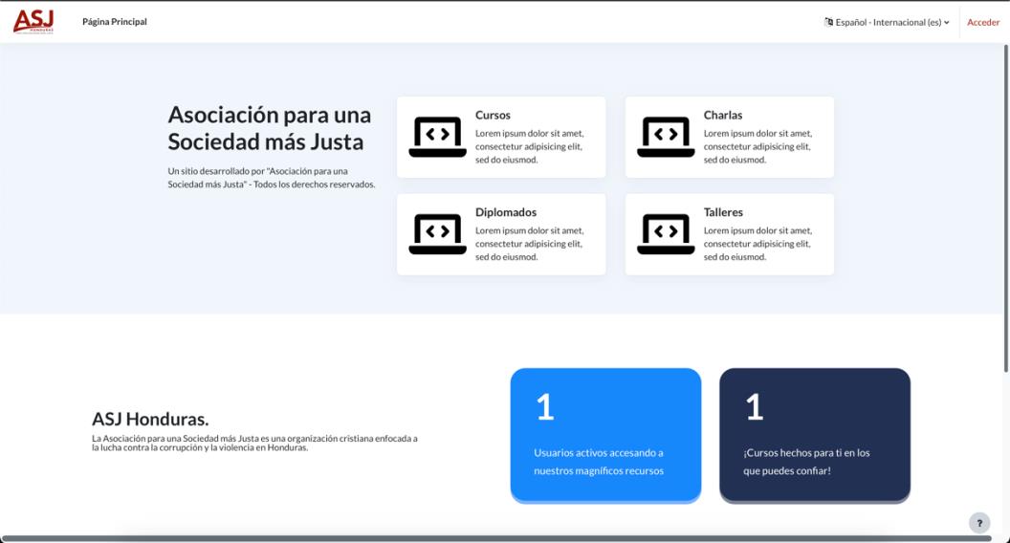Click the ASJ Honduras. heading
The image size is (1010, 543).
coord(150,420)
